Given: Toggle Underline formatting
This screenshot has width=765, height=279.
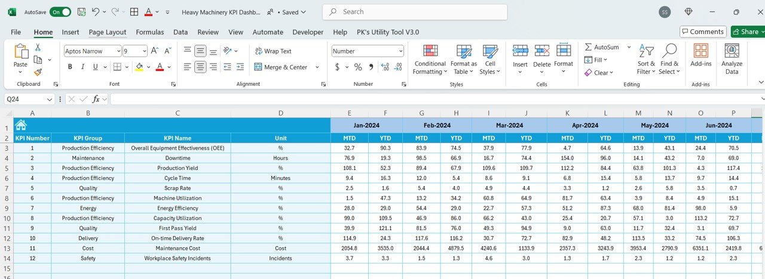Looking at the screenshot, I should click(x=96, y=67).
